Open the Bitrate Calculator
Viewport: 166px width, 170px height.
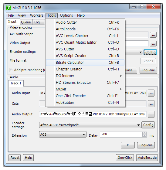pos(85,63)
